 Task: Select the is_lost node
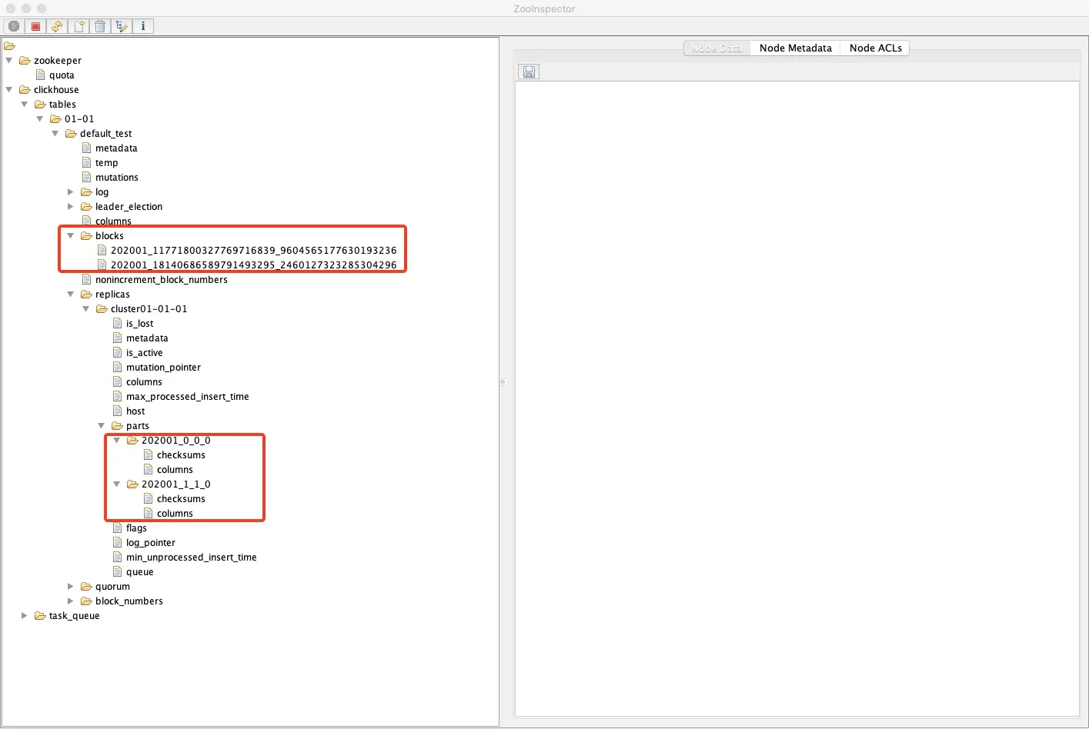pyautogui.click(x=140, y=324)
